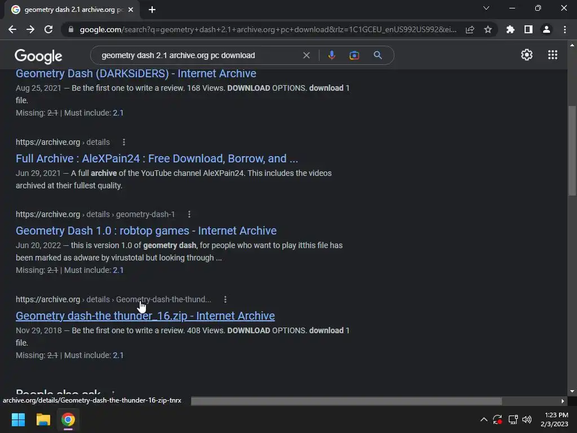Close the geometry dash search tab

point(131,10)
